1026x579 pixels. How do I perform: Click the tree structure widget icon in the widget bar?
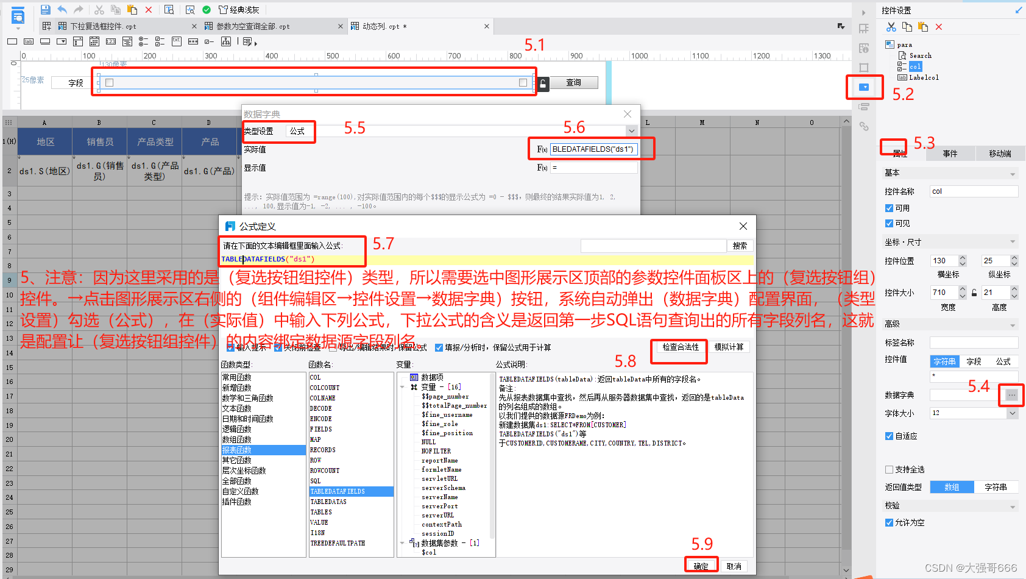tap(226, 41)
